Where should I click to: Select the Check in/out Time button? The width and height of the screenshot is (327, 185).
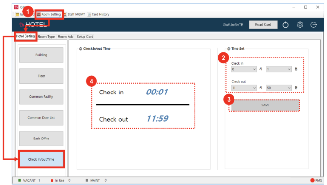41,159
